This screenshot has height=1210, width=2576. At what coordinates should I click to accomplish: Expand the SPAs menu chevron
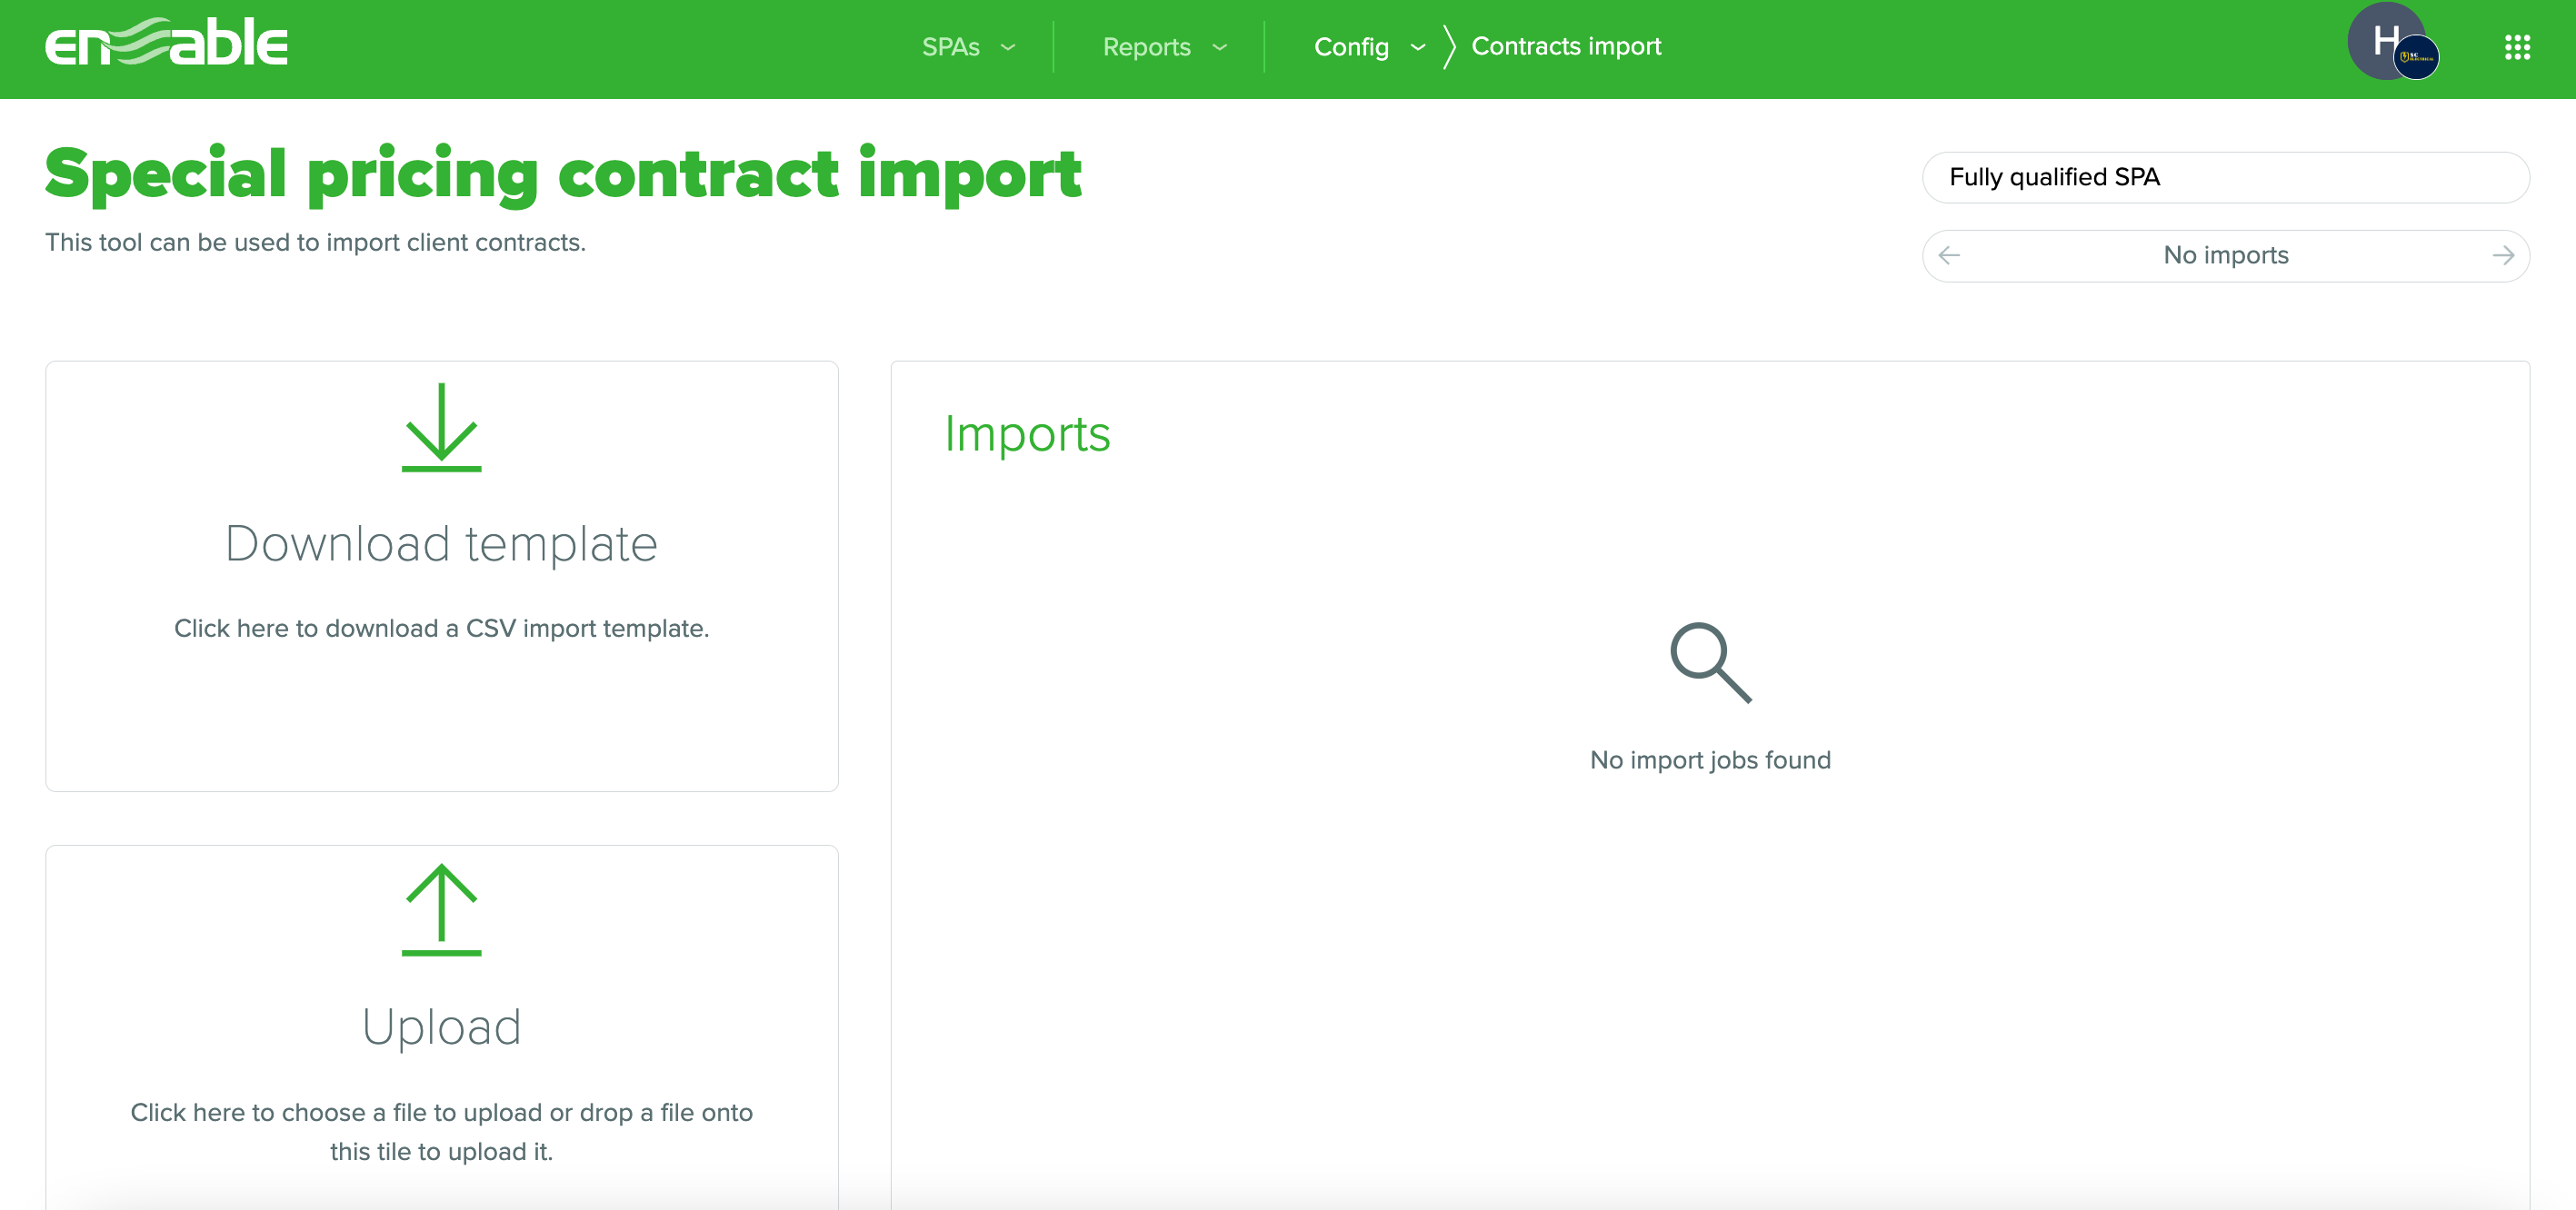[1008, 47]
